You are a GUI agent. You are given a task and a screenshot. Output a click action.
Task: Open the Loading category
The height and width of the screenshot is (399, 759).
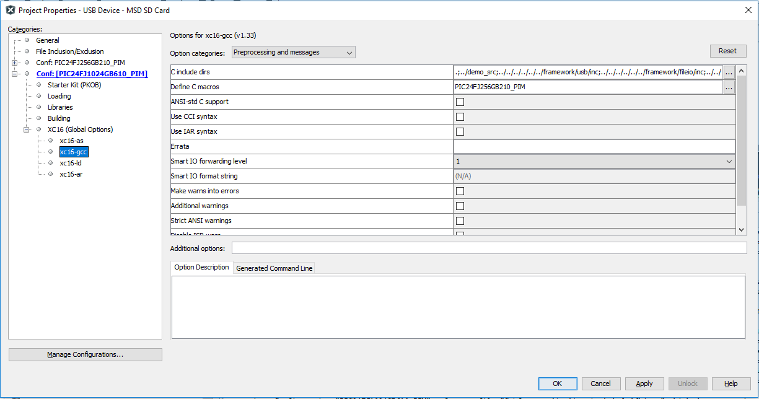pyautogui.click(x=59, y=96)
